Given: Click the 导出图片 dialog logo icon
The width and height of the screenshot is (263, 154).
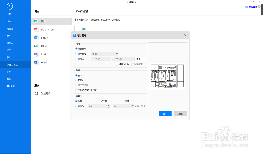Looking at the screenshot, I should (x=75, y=35).
